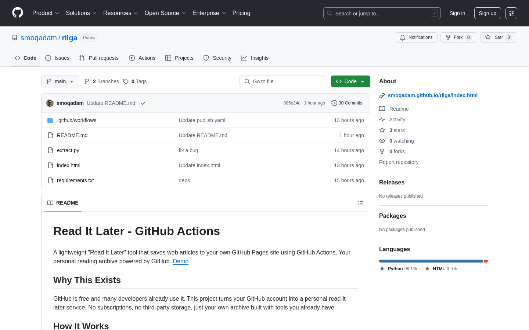Click the red HTML language bar segment
The width and height of the screenshot is (529, 330).
pos(486,261)
